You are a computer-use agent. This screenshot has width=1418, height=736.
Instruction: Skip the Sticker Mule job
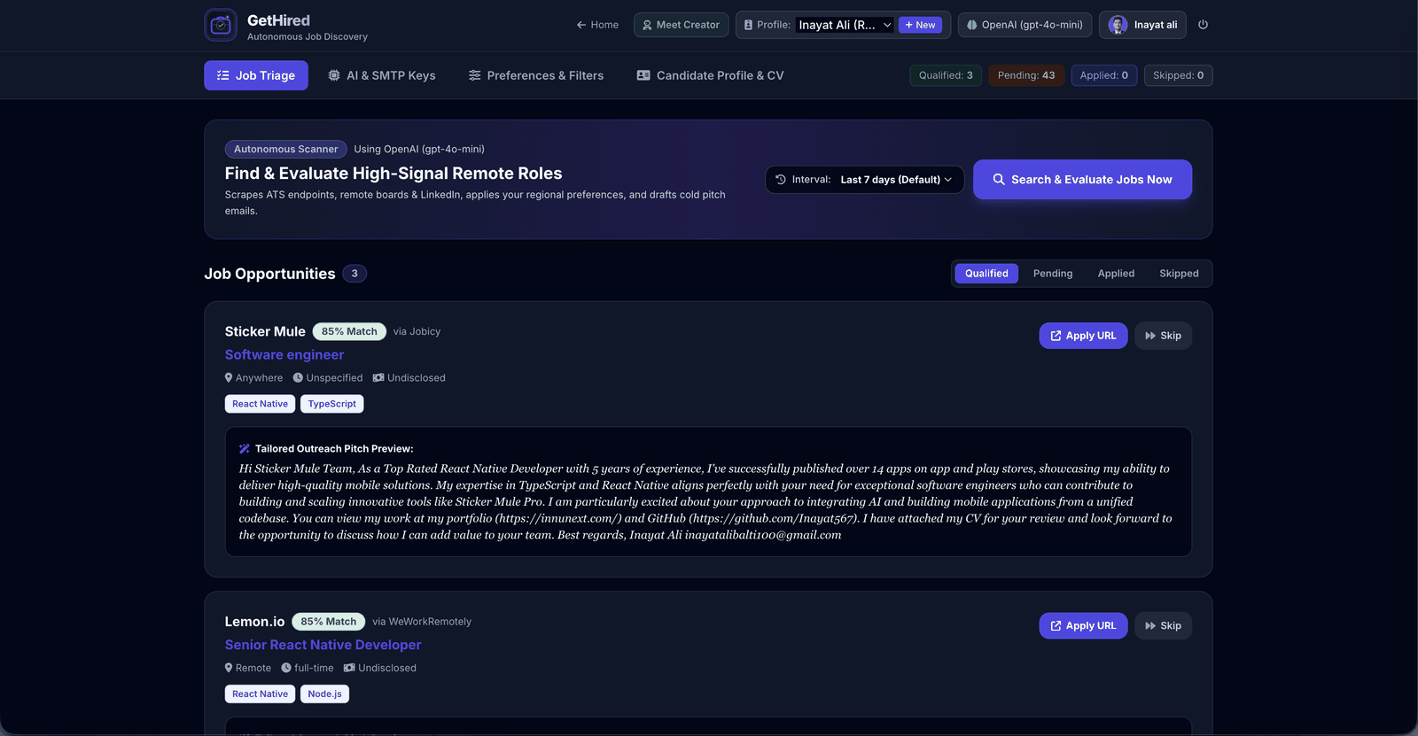[1163, 336]
